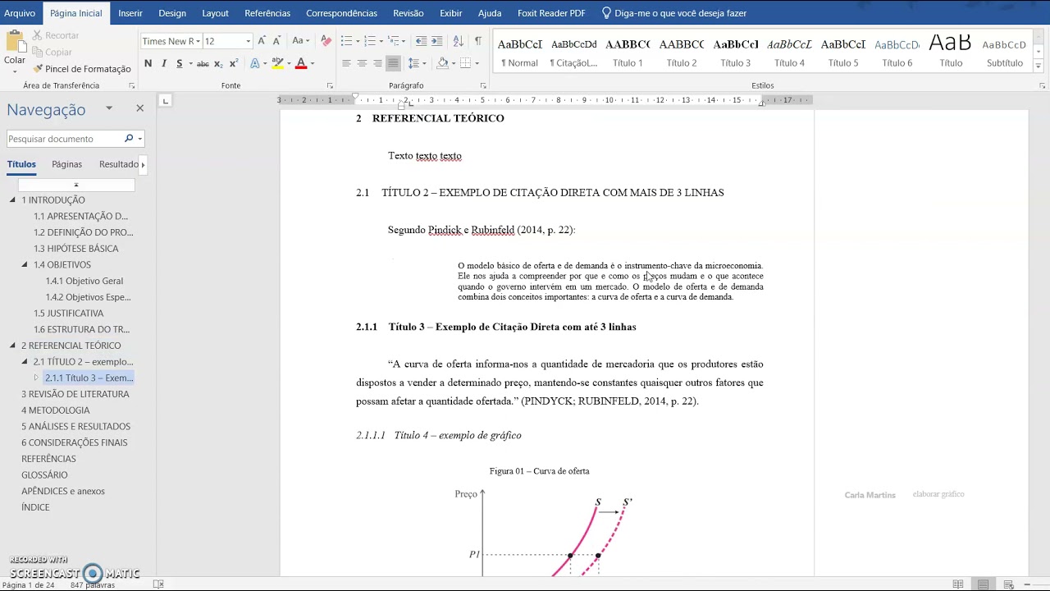Apply bulleted list icon
Screen dimensions: 1050x591
[x=346, y=41]
